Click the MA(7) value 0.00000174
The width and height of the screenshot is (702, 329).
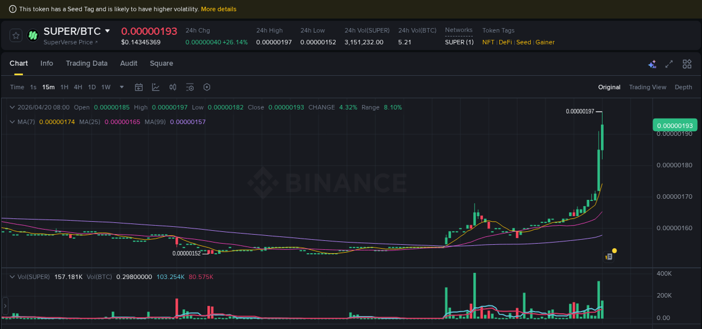pyautogui.click(x=57, y=122)
